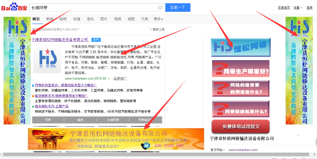Screen dimensions: 317x159
Task: Expand the arrow next to the result URL
Action: pos(109,79)
